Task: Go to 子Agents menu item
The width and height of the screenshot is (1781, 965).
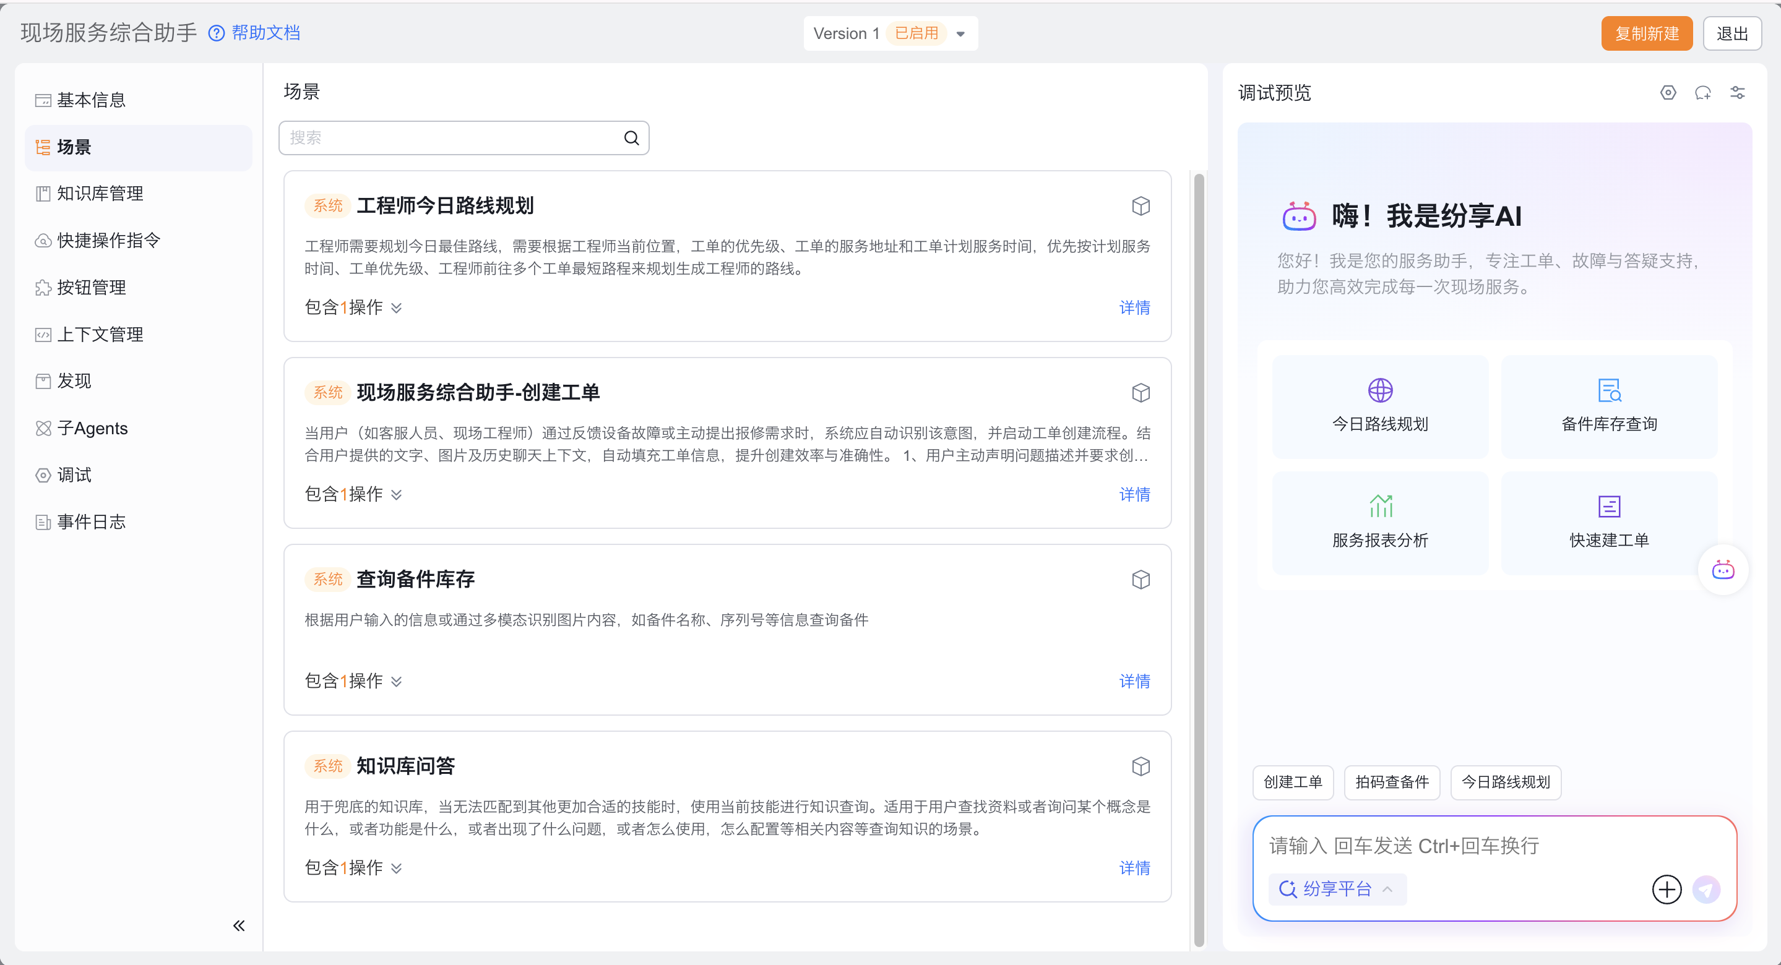Action: (92, 429)
